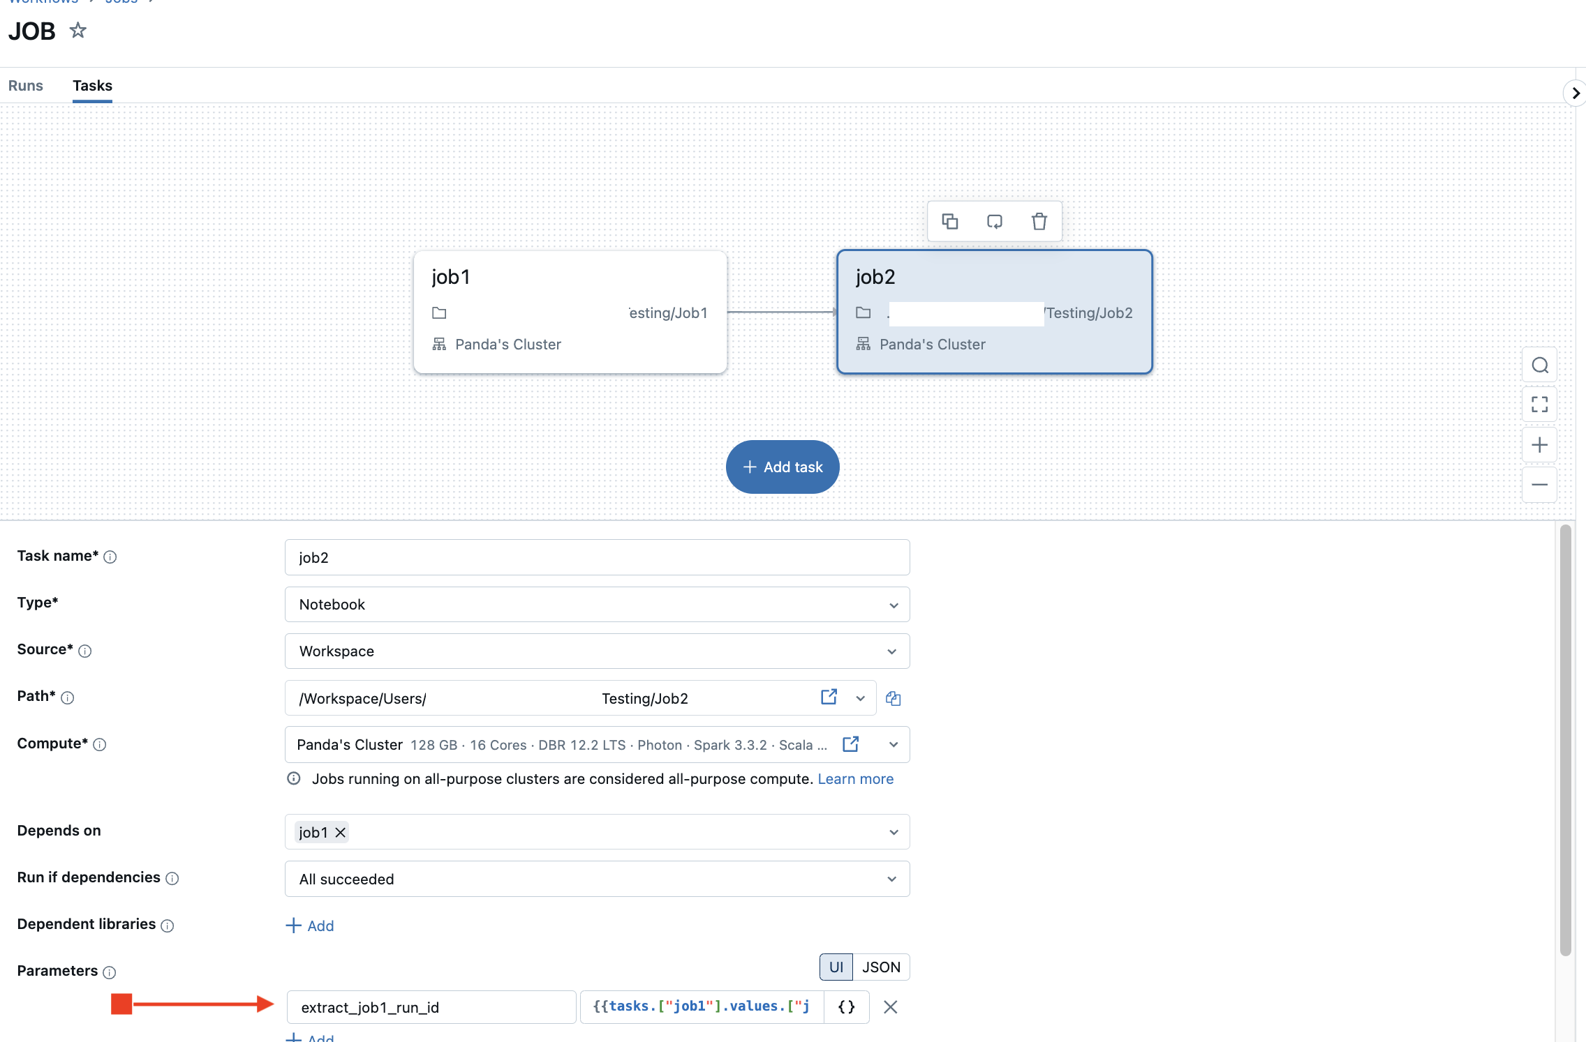
Task: Open the task graph search icon
Action: 1540,365
